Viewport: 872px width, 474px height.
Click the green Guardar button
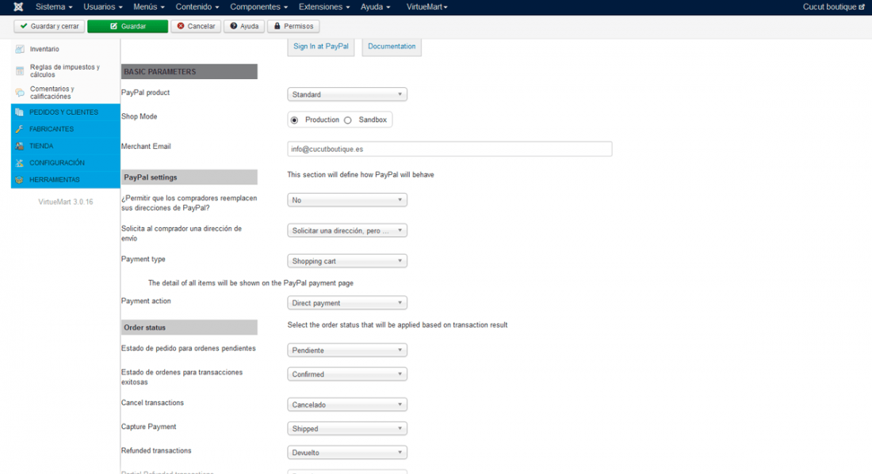128,26
